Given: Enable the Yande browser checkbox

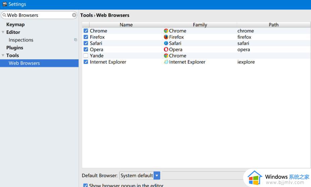Looking at the screenshot, I should coord(86,56).
